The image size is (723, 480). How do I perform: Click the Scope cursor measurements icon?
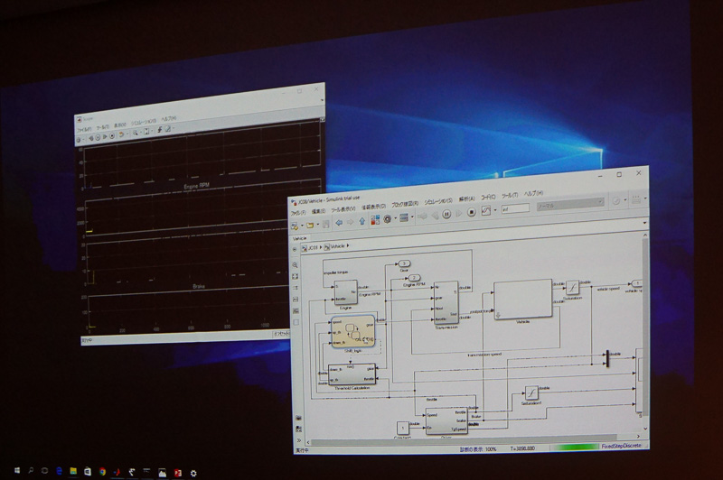(168, 129)
